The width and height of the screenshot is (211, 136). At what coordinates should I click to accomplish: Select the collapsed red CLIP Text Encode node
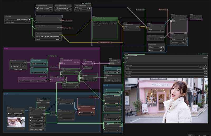point(105,42)
